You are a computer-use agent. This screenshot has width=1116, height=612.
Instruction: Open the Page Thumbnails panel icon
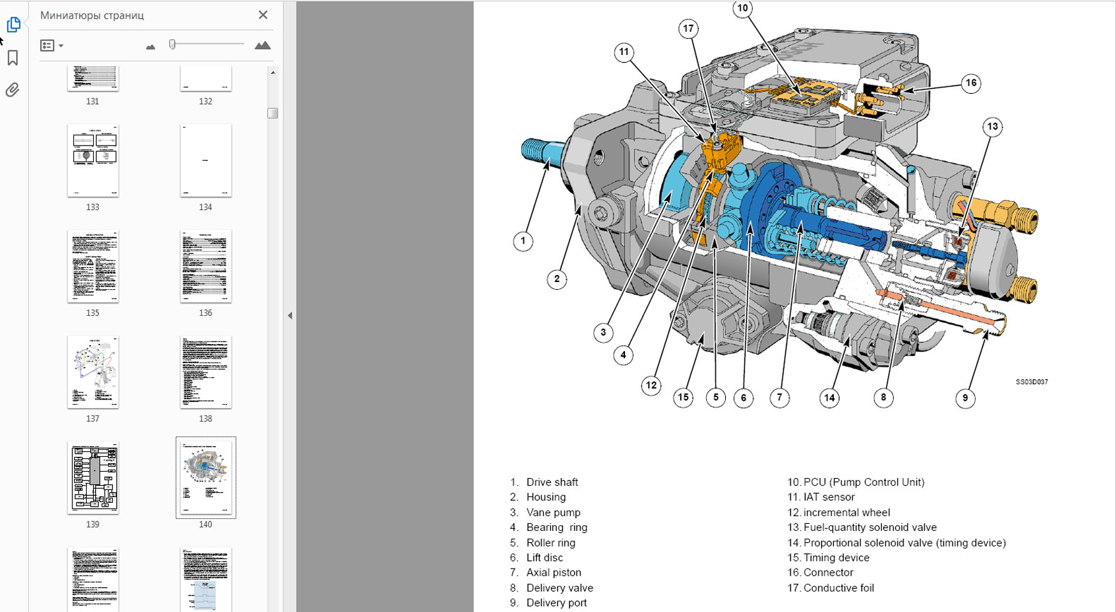[x=13, y=25]
